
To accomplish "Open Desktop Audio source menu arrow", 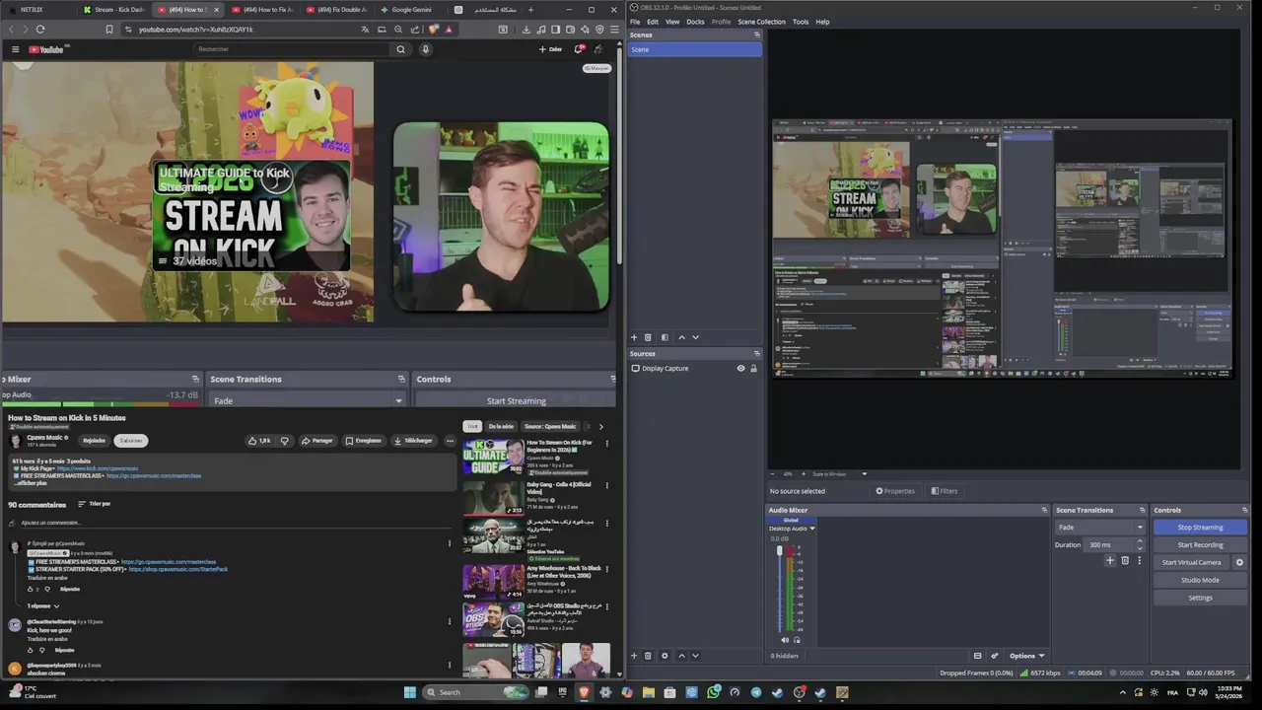I will tap(813, 529).
